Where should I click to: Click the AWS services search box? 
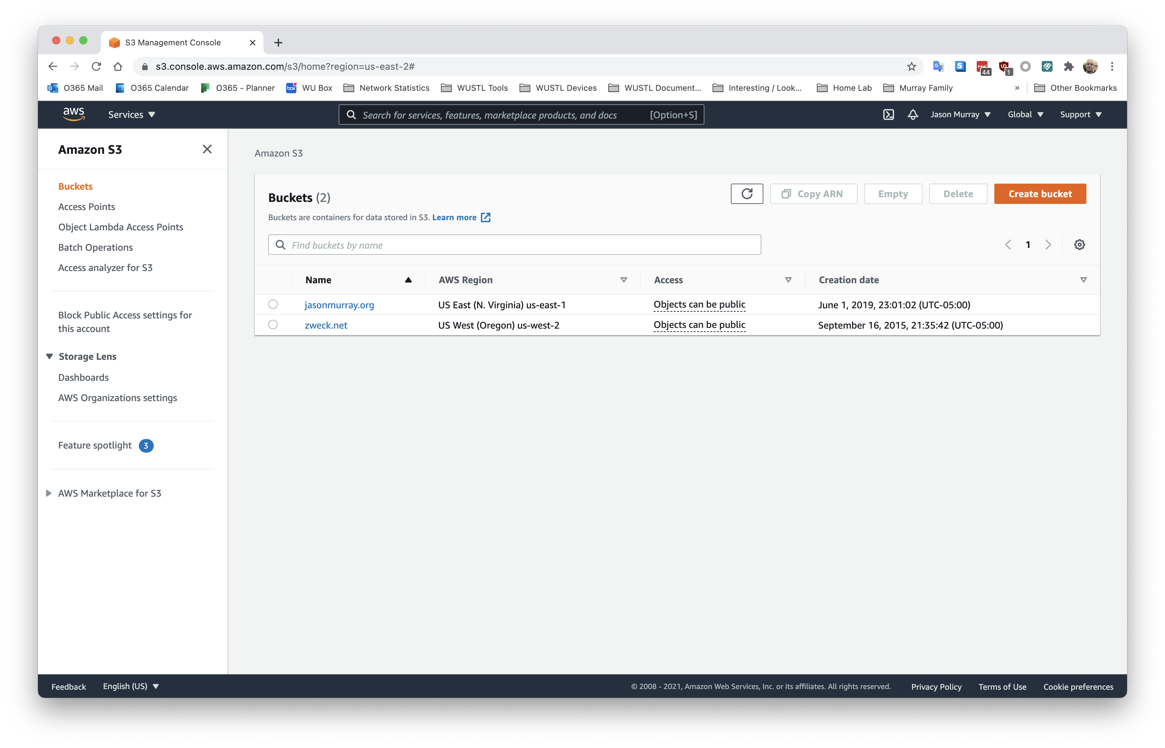[x=521, y=115]
